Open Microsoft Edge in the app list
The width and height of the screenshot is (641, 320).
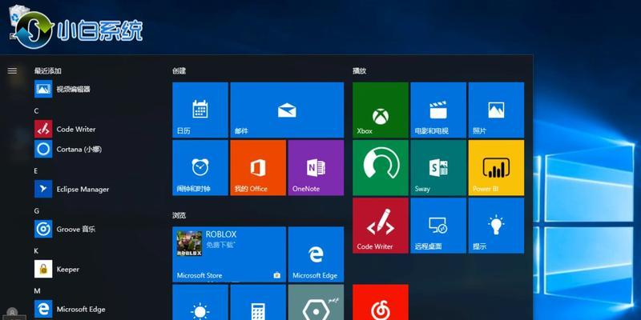click(70, 309)
